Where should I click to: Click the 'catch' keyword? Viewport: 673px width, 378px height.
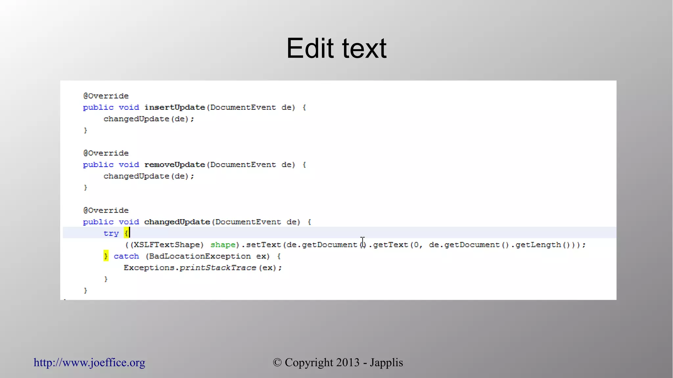point(126,256)
